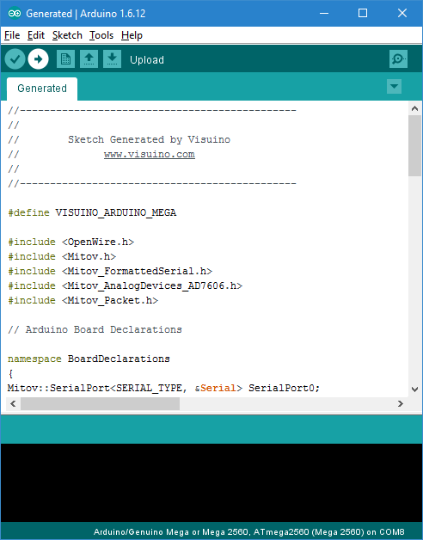Click the Arduino Board Declarations comment
This screenshot has width=423, height=540.
pyautogui.click(x=95, y=329)
